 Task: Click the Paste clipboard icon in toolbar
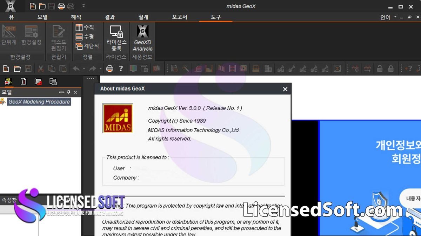(x=62, y=69)
